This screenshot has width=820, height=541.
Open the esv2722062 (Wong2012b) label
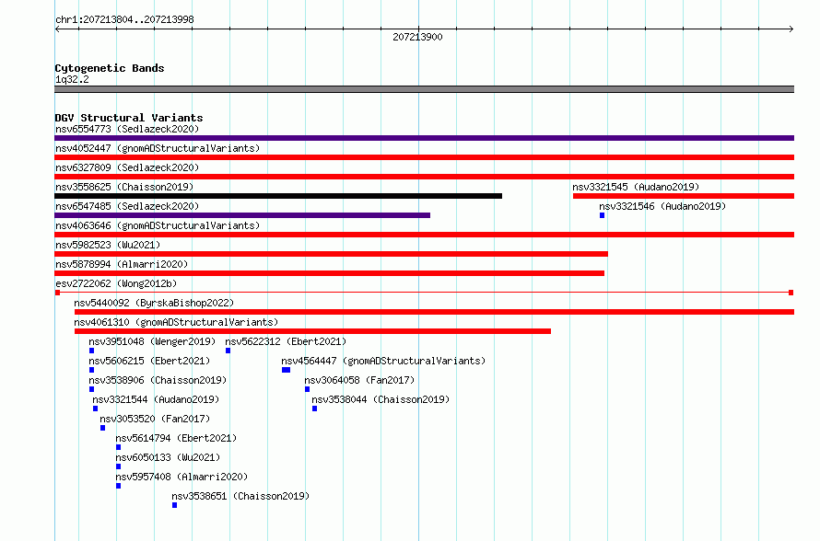coord(116,283)
